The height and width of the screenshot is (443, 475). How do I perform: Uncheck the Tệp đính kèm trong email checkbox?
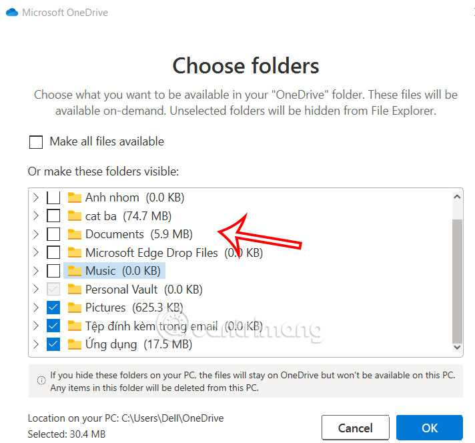coord(53,326)
